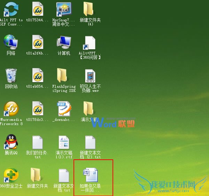
Task: Select the 新建文本文档.txt file icon
Action: click(x=64, y=175)
